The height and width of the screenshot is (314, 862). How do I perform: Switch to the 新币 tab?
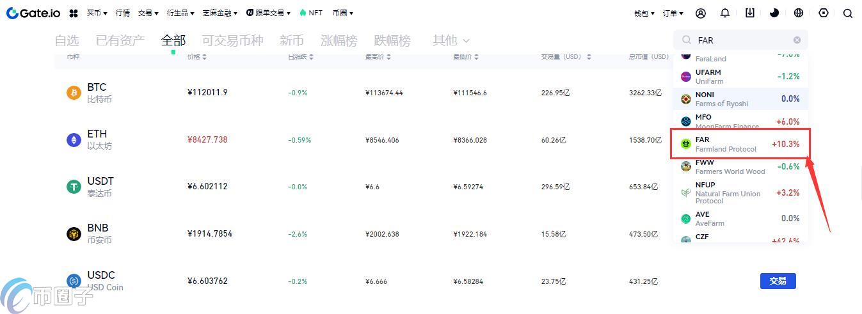coord(292,40)
